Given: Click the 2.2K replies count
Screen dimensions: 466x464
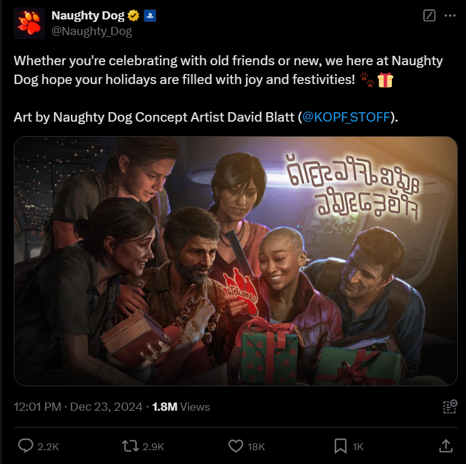Looking at the screenshot, I should tap(48, 446).
